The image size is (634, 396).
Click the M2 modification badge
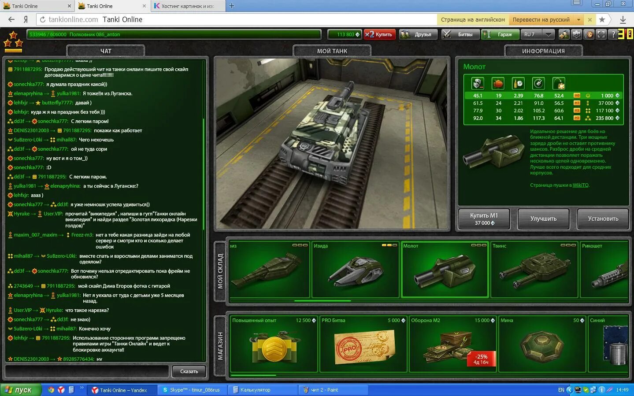[x=577, y=111]
